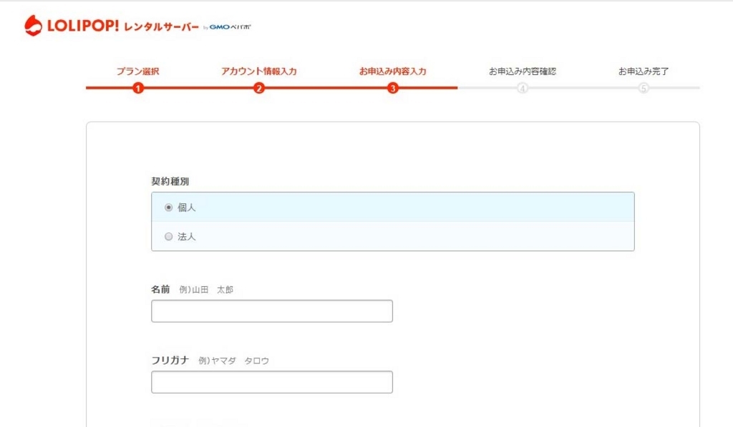The width and height of the screenshot is (733, 427).
Task: Click the 名前 field label
Action: [160, 289]
